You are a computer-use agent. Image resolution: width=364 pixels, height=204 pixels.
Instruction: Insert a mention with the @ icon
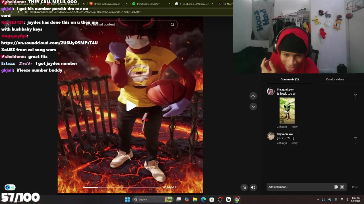point(336,187)
